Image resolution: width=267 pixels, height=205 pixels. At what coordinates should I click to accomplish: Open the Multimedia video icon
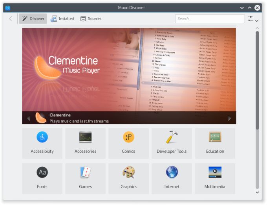click(x=215, y=172)
